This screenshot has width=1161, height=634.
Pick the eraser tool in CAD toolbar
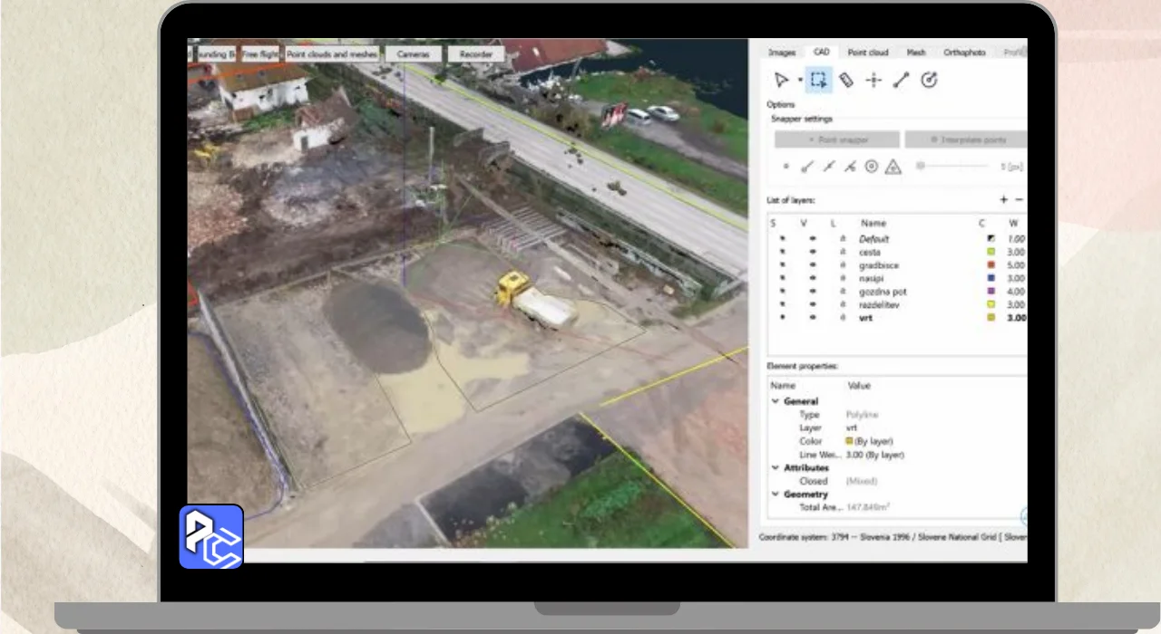point(846,81)
